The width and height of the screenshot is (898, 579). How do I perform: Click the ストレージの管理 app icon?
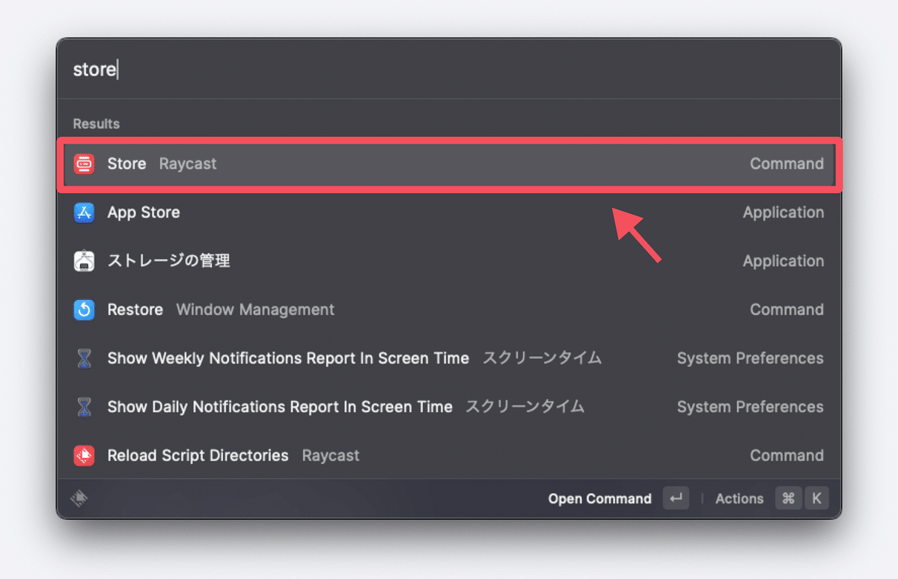click(x=84, y=261)
